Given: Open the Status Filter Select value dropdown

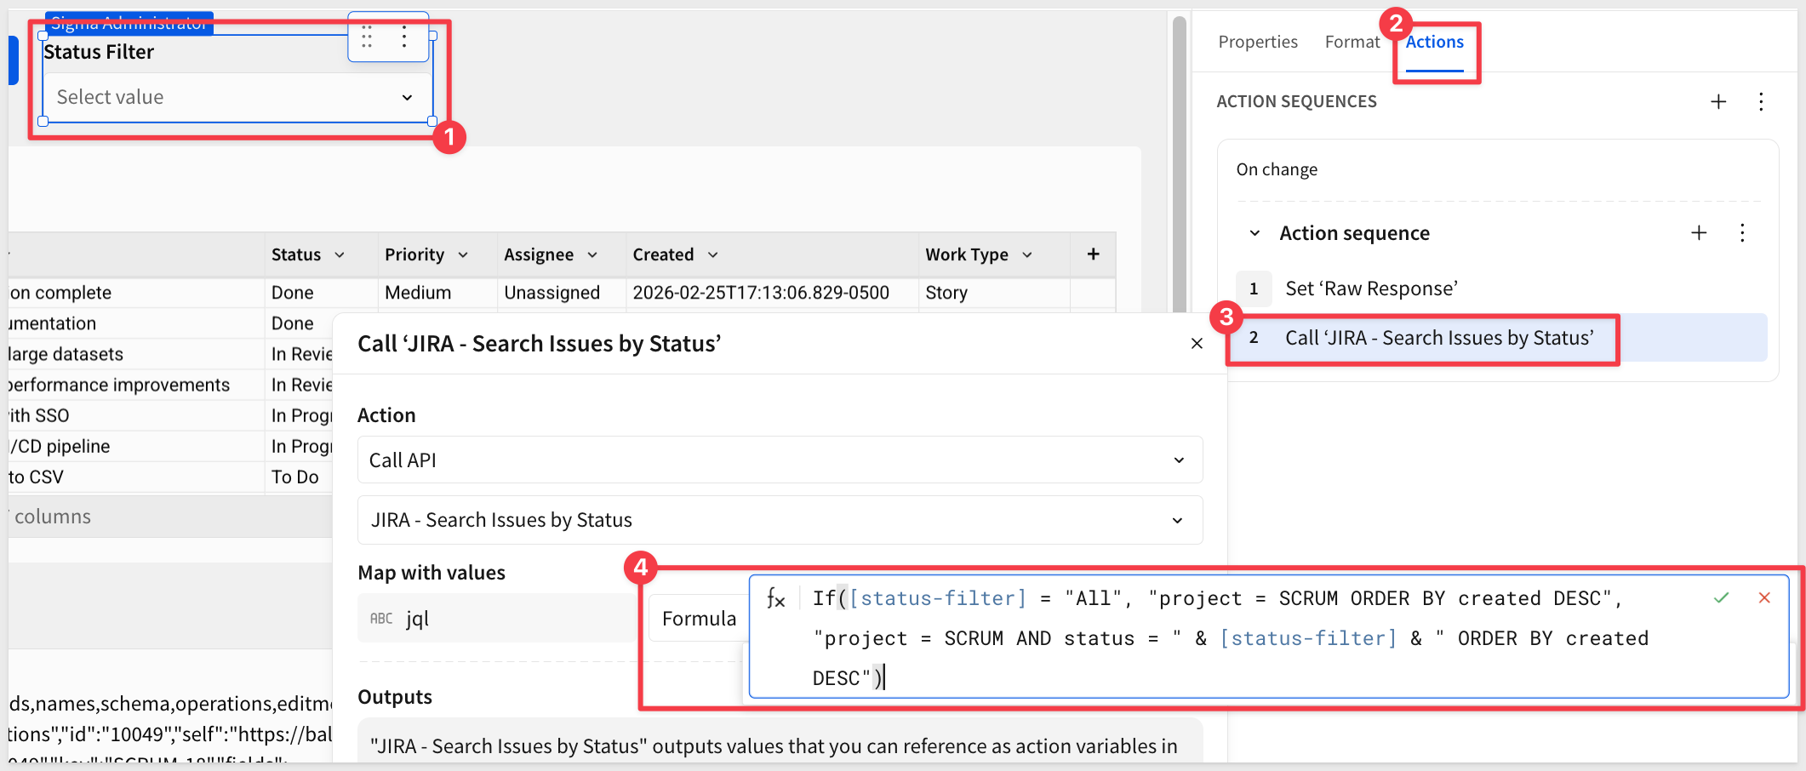Looking at the screenshot, I should click(235, 98).
